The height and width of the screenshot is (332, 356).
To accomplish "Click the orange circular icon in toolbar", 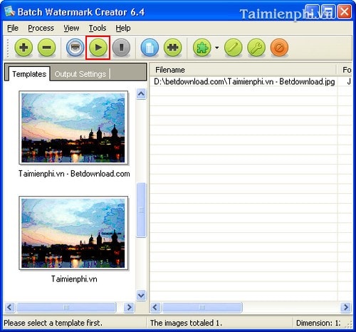I will (x=279, y=48).
